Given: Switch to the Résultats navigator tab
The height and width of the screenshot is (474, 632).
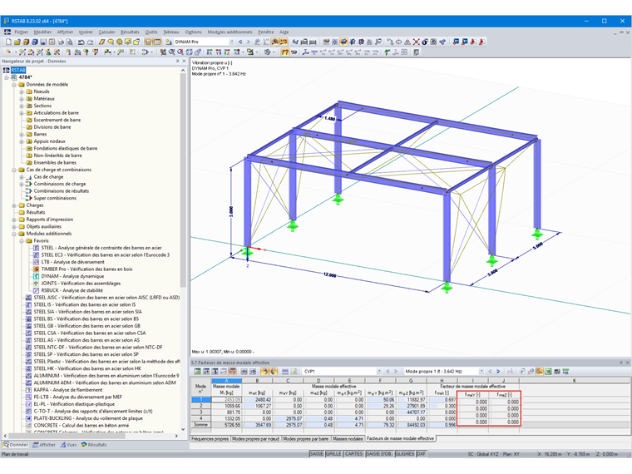Looking at the screenshot, I should click(x=94, y=445).
